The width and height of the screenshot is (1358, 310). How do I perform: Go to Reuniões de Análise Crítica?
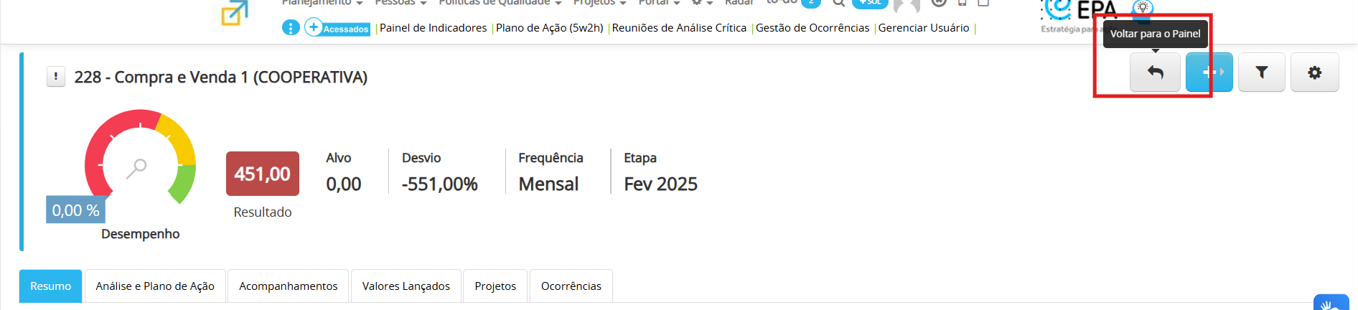coord(679,28)
